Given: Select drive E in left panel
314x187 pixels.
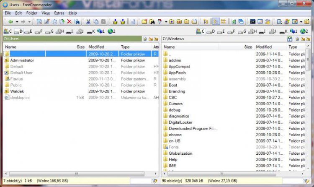Looking at the screenshot, I should (x=28, y=31).
